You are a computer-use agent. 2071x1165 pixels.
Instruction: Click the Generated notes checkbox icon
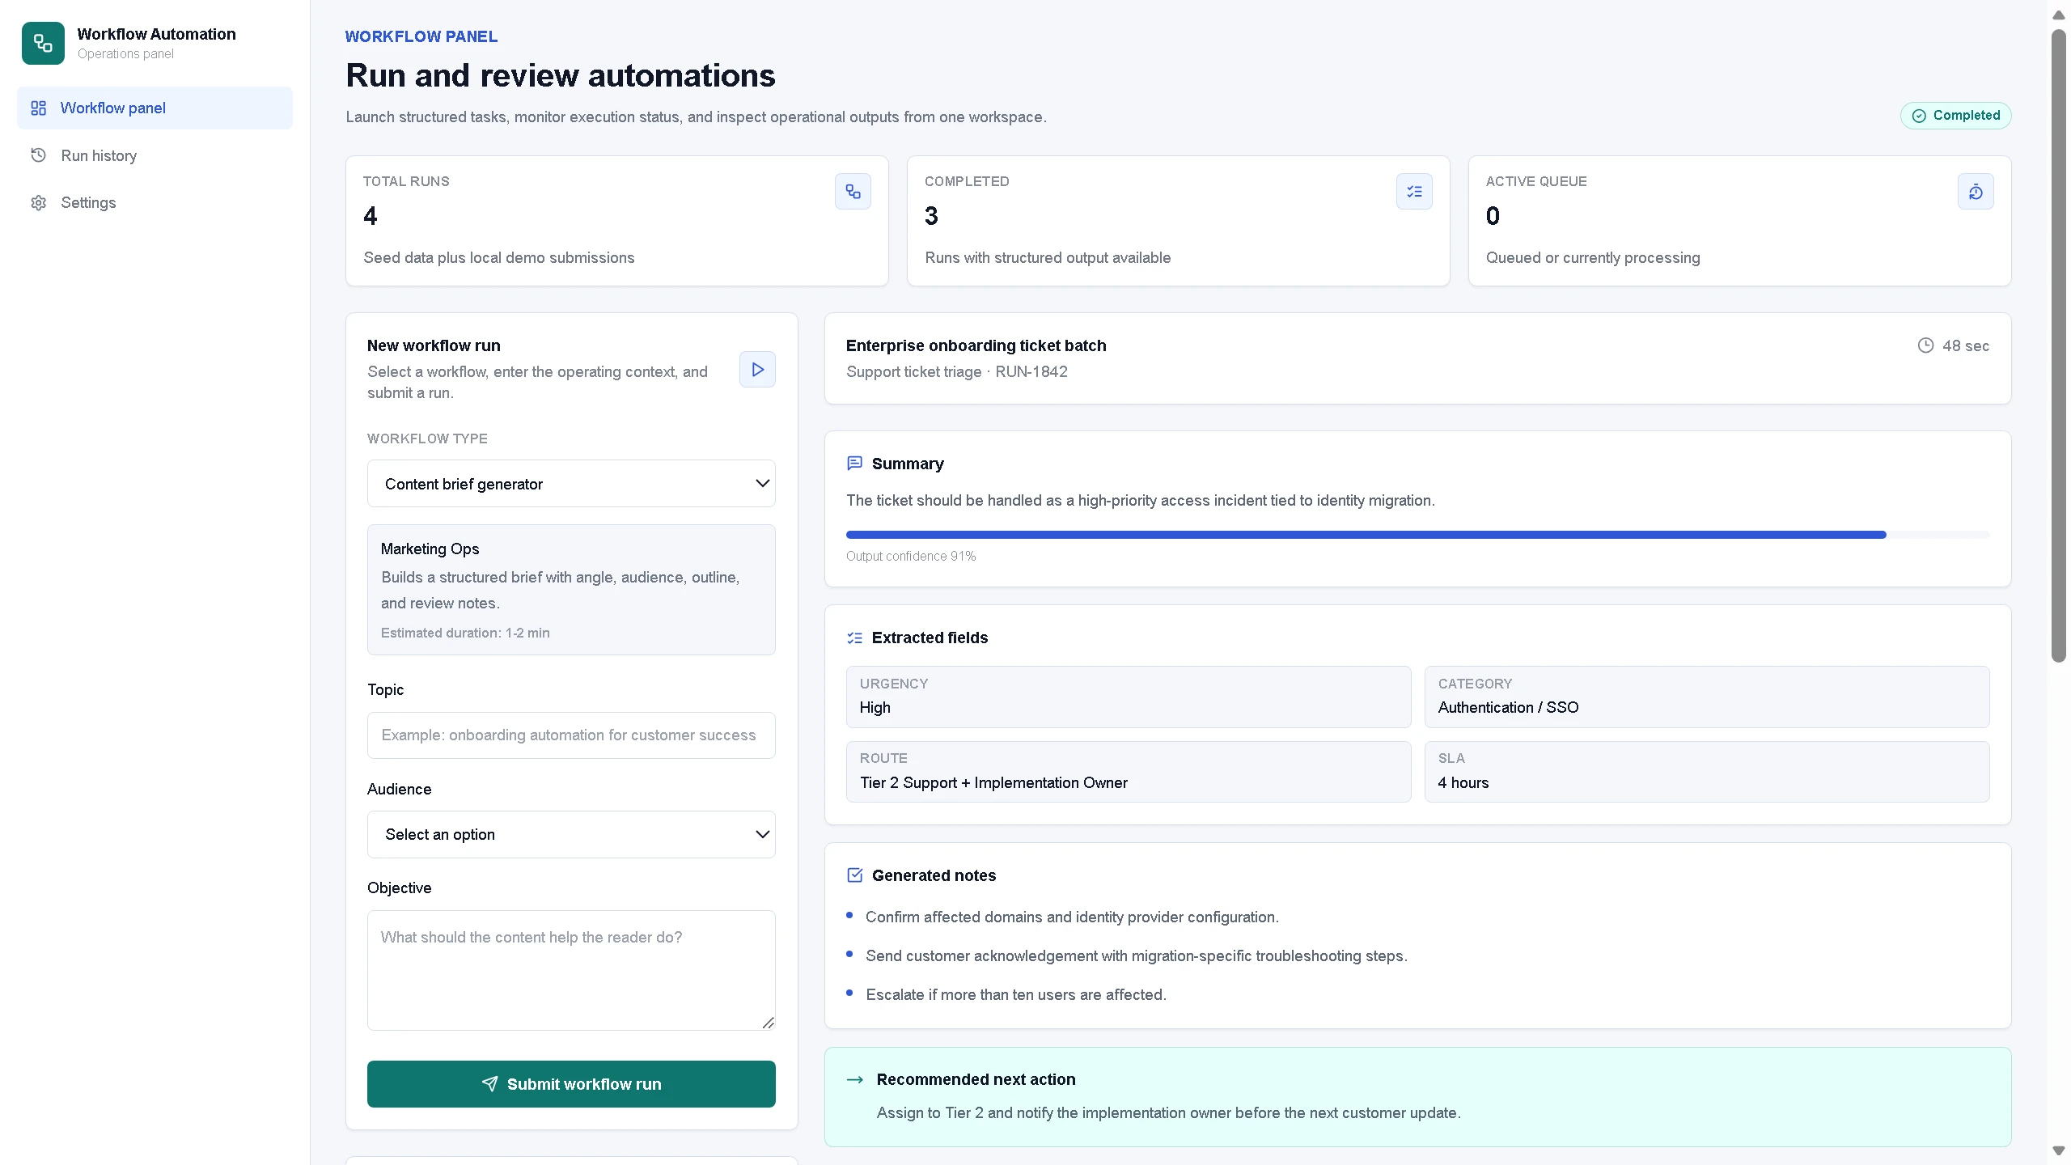(x=854, y=875)
